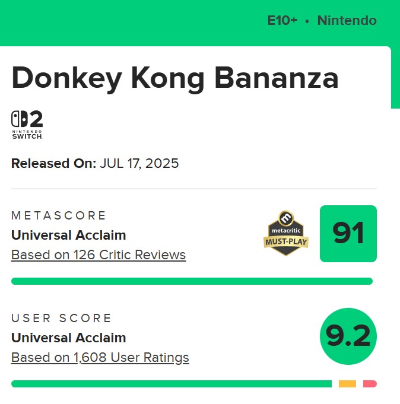Click the red negative user ratings segment
Image resolution: width=400 pixels, height=404 pixels.
pyautogui.click(x=370, y=384)
